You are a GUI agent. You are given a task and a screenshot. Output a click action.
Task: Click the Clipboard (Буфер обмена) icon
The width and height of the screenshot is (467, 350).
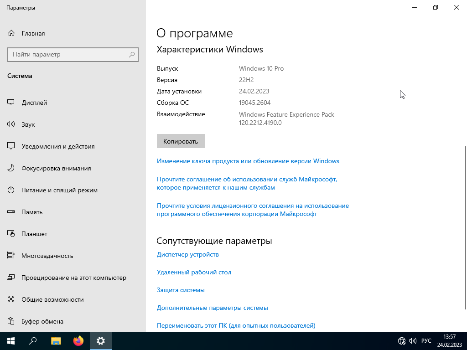pyautogui.click(x=11, y=321)
